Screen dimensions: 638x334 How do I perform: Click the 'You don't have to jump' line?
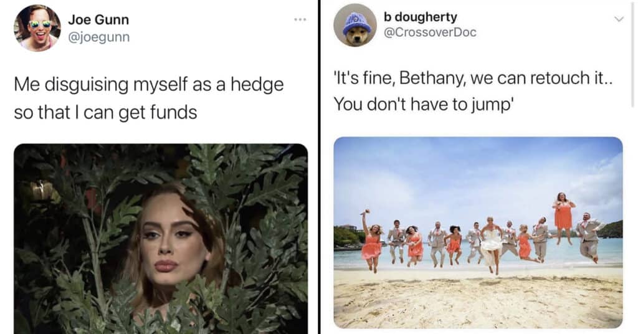(424, 105)
